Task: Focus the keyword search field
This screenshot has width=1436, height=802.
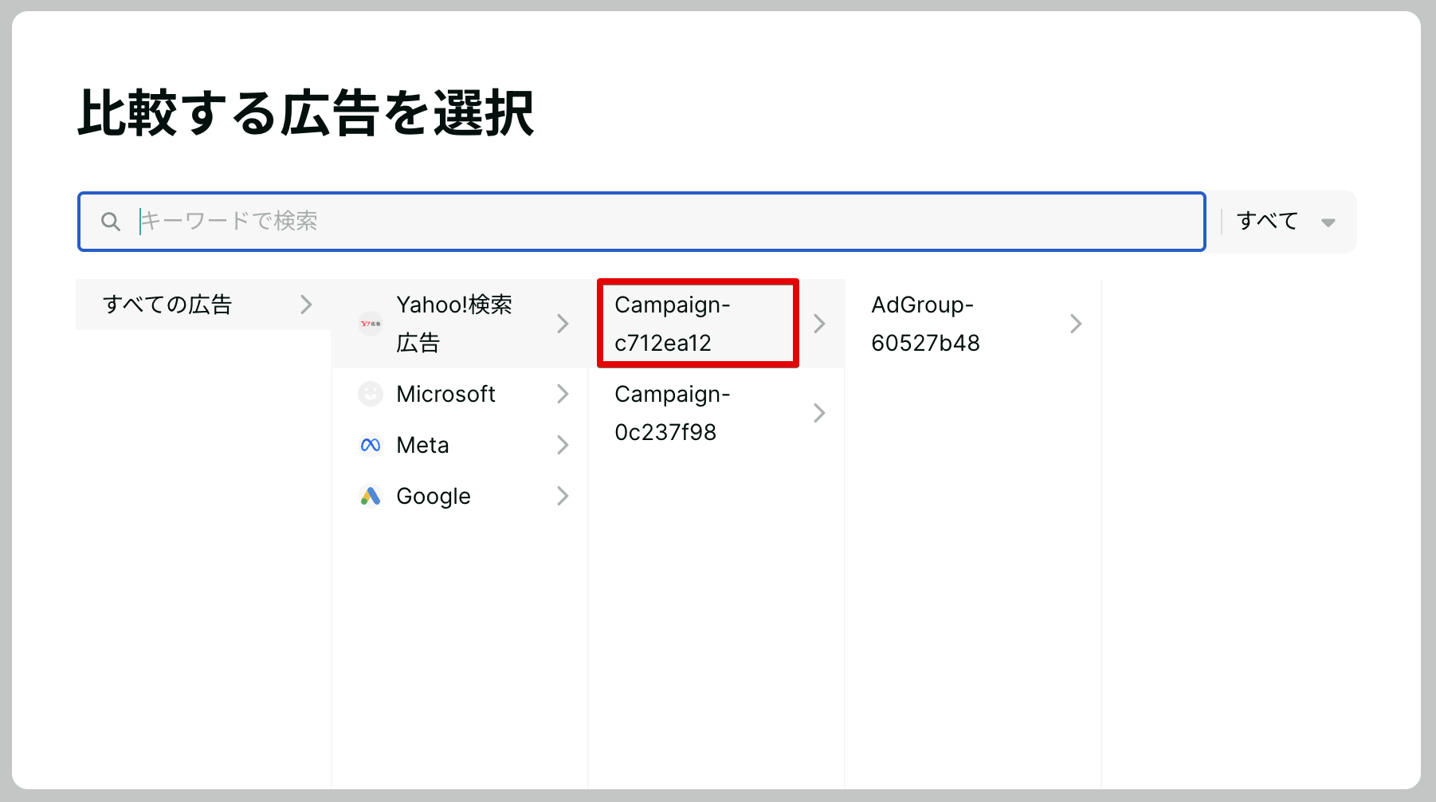Action: point(641,222)
